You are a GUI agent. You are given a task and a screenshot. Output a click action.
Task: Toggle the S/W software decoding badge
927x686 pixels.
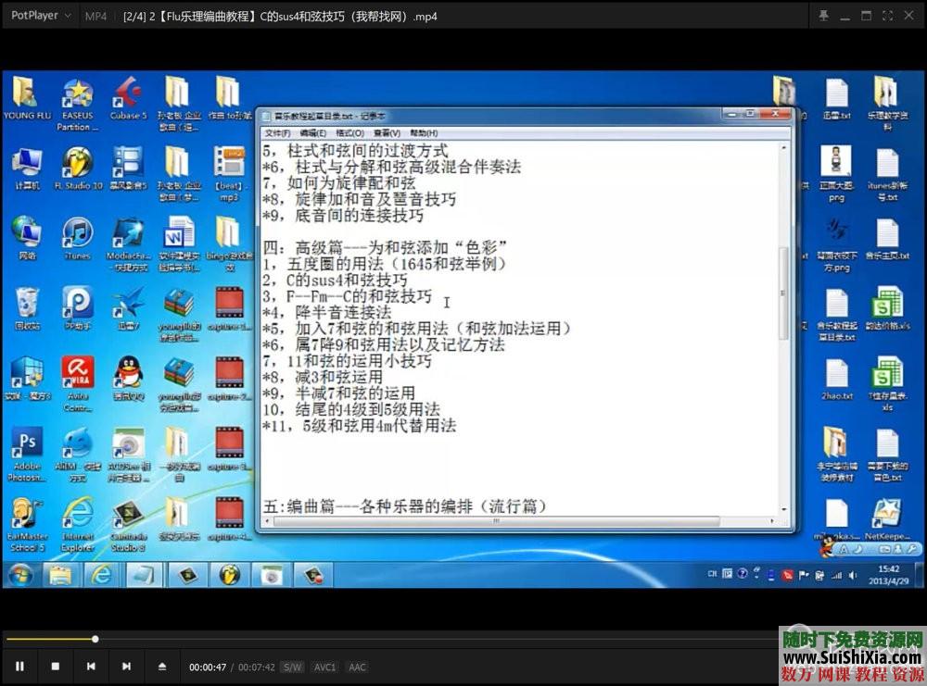pos(291,667)
